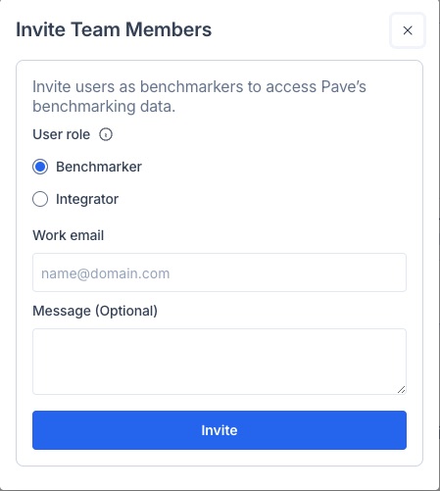Click the User role label
Viewport: 440px width, 491px height.
[62, 134]
